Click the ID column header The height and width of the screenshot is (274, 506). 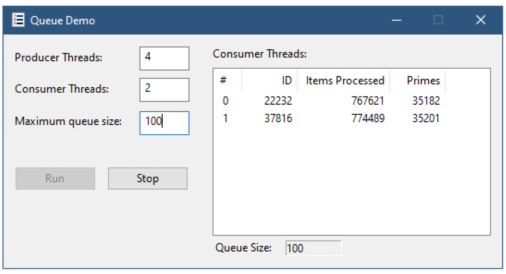270,81
